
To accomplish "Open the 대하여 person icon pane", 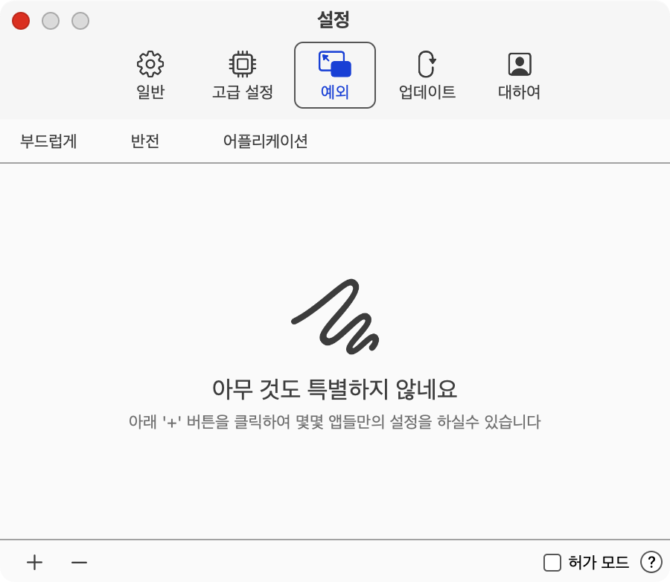I will (519, 75).
